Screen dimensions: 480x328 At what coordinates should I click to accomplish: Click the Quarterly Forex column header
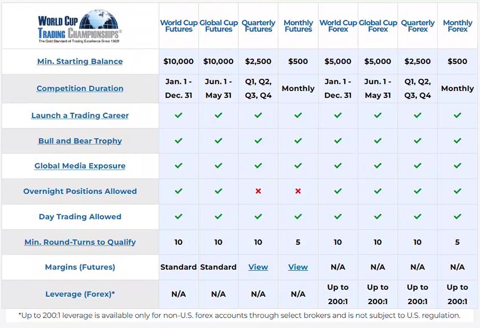[418, 26]
